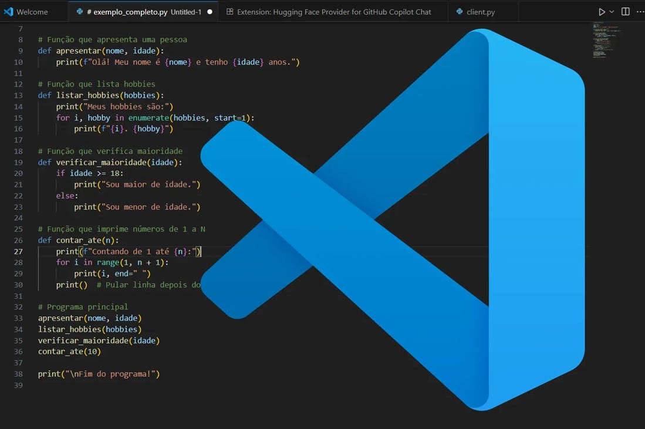This screenshot has height=429, width=645.
Task: Click comment "# Função que apresenta uma pessoa"
Action: (112, 39)
